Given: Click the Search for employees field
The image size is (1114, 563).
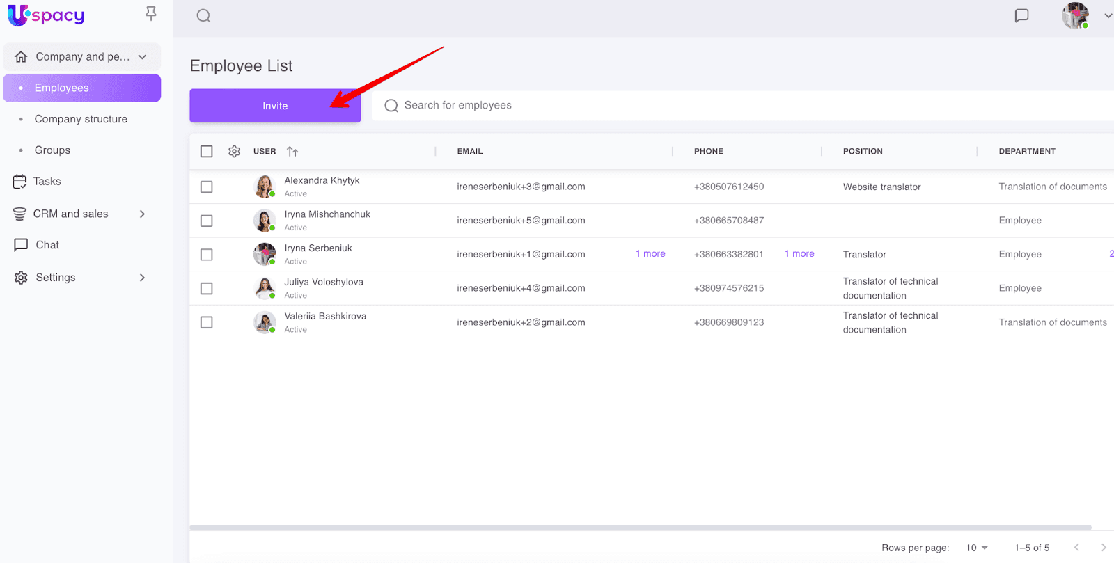Looking at the screenshot, I should (x=627, y=105).
